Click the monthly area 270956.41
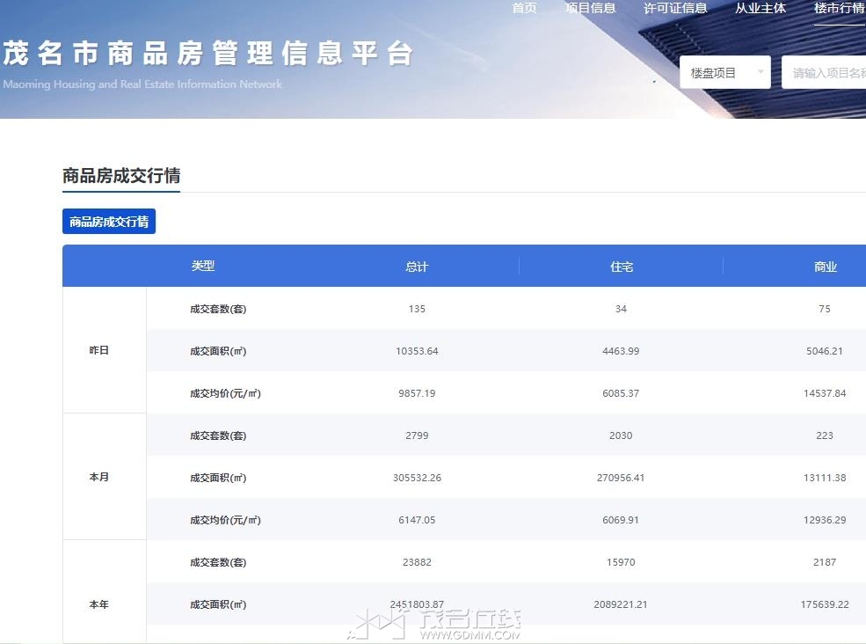 click(621, 478)
